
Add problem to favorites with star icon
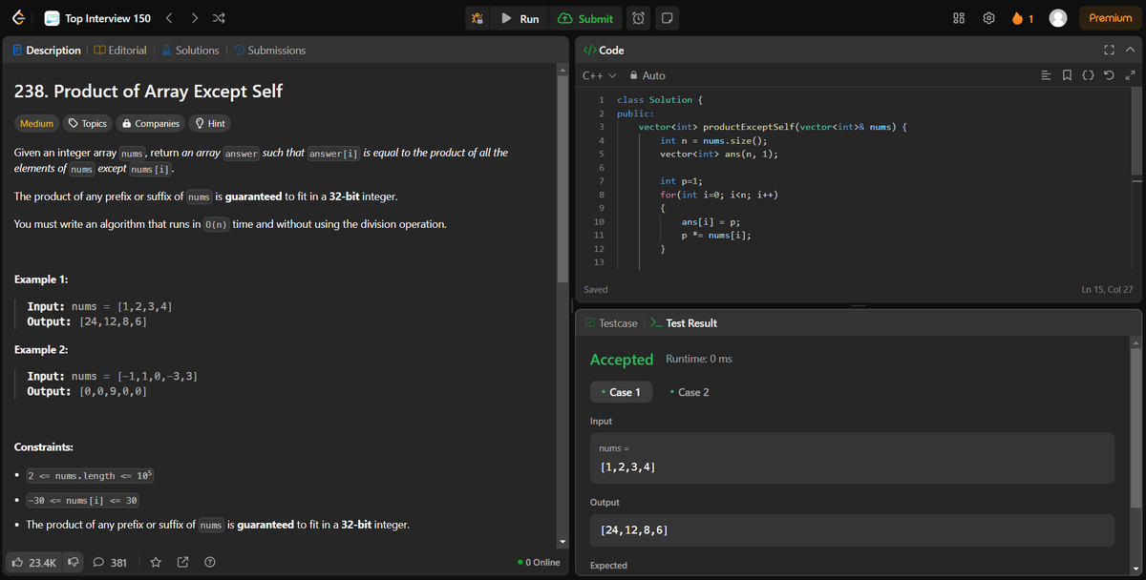(156, 563)
